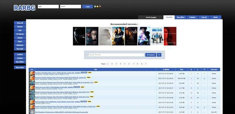
Task: Click the green globe icon beside Login
Action: tap(95, 7)
